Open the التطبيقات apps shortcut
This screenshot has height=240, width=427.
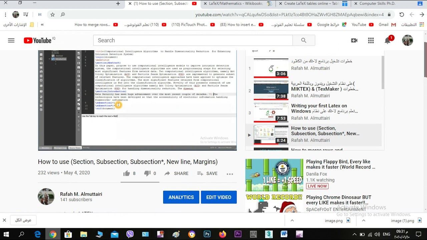[412, 25]
